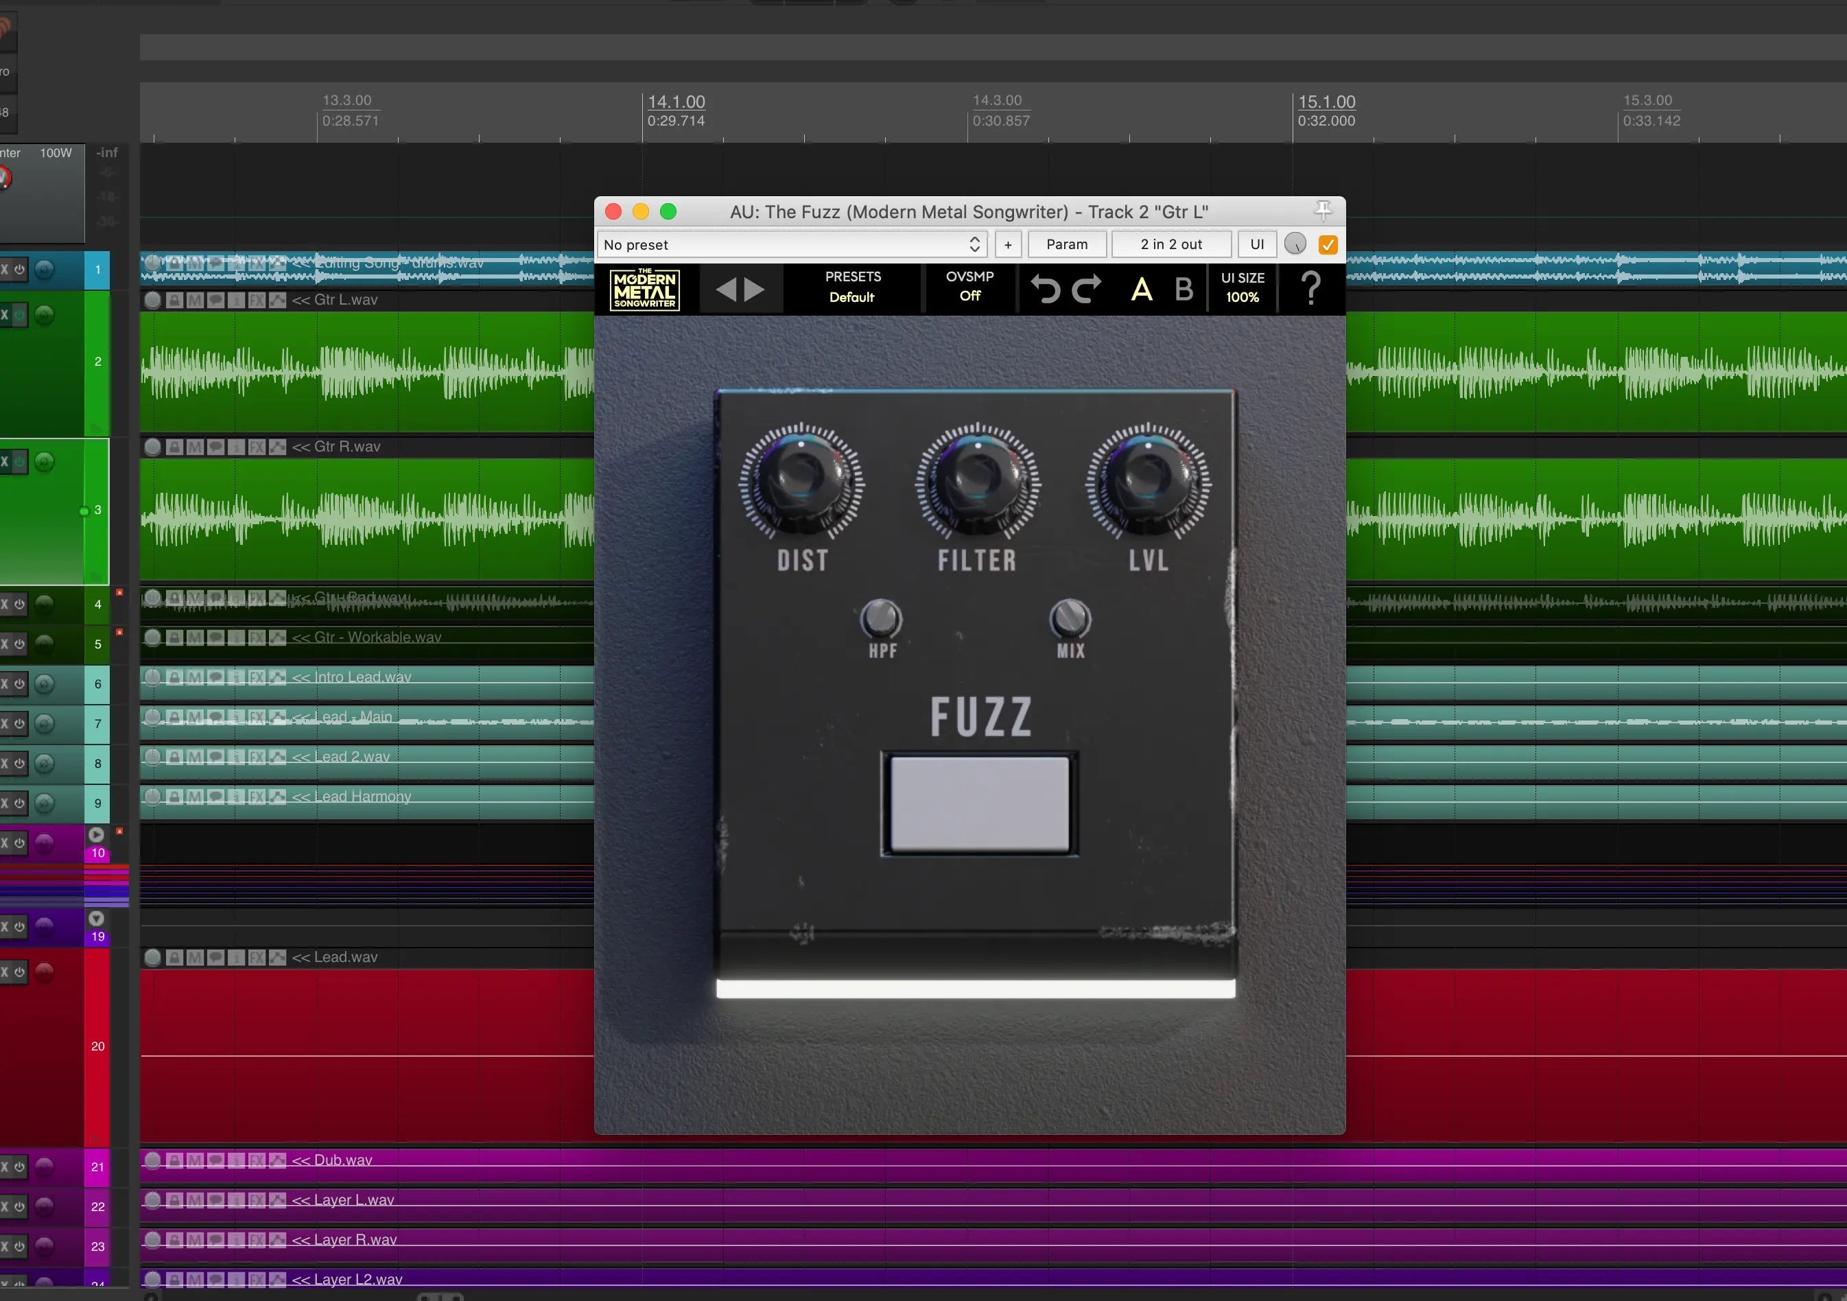
Task: Click the undo arrow in Fuzz plugin
Action: tap(1046, 289)
